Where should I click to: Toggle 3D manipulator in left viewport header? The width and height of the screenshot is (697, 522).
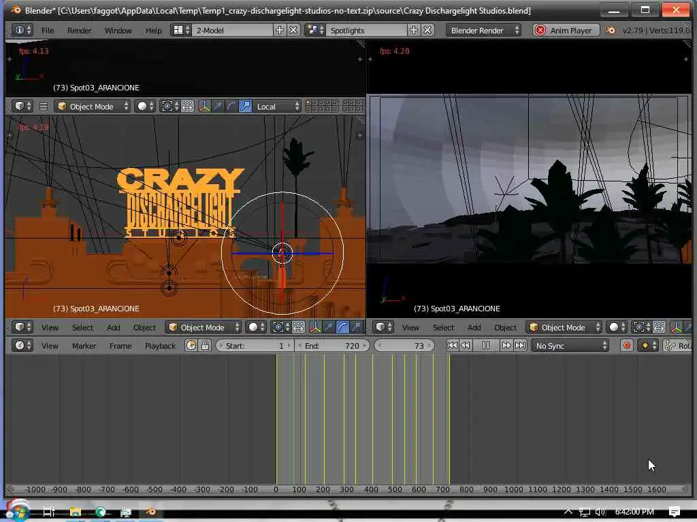tap(316, 328)
